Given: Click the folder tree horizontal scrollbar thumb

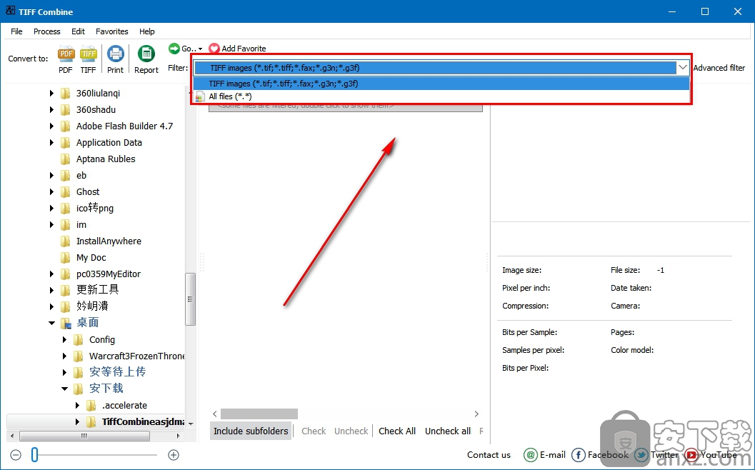Looking at the screenshot, I should point(84,436).
